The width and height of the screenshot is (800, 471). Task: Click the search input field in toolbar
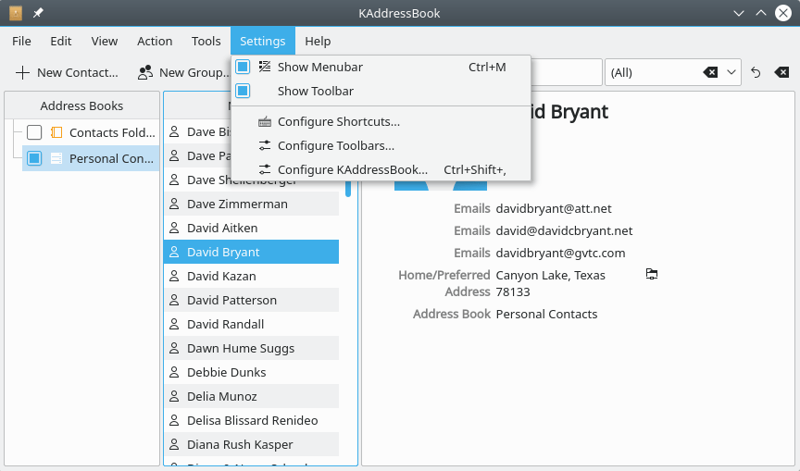(567, 72)
